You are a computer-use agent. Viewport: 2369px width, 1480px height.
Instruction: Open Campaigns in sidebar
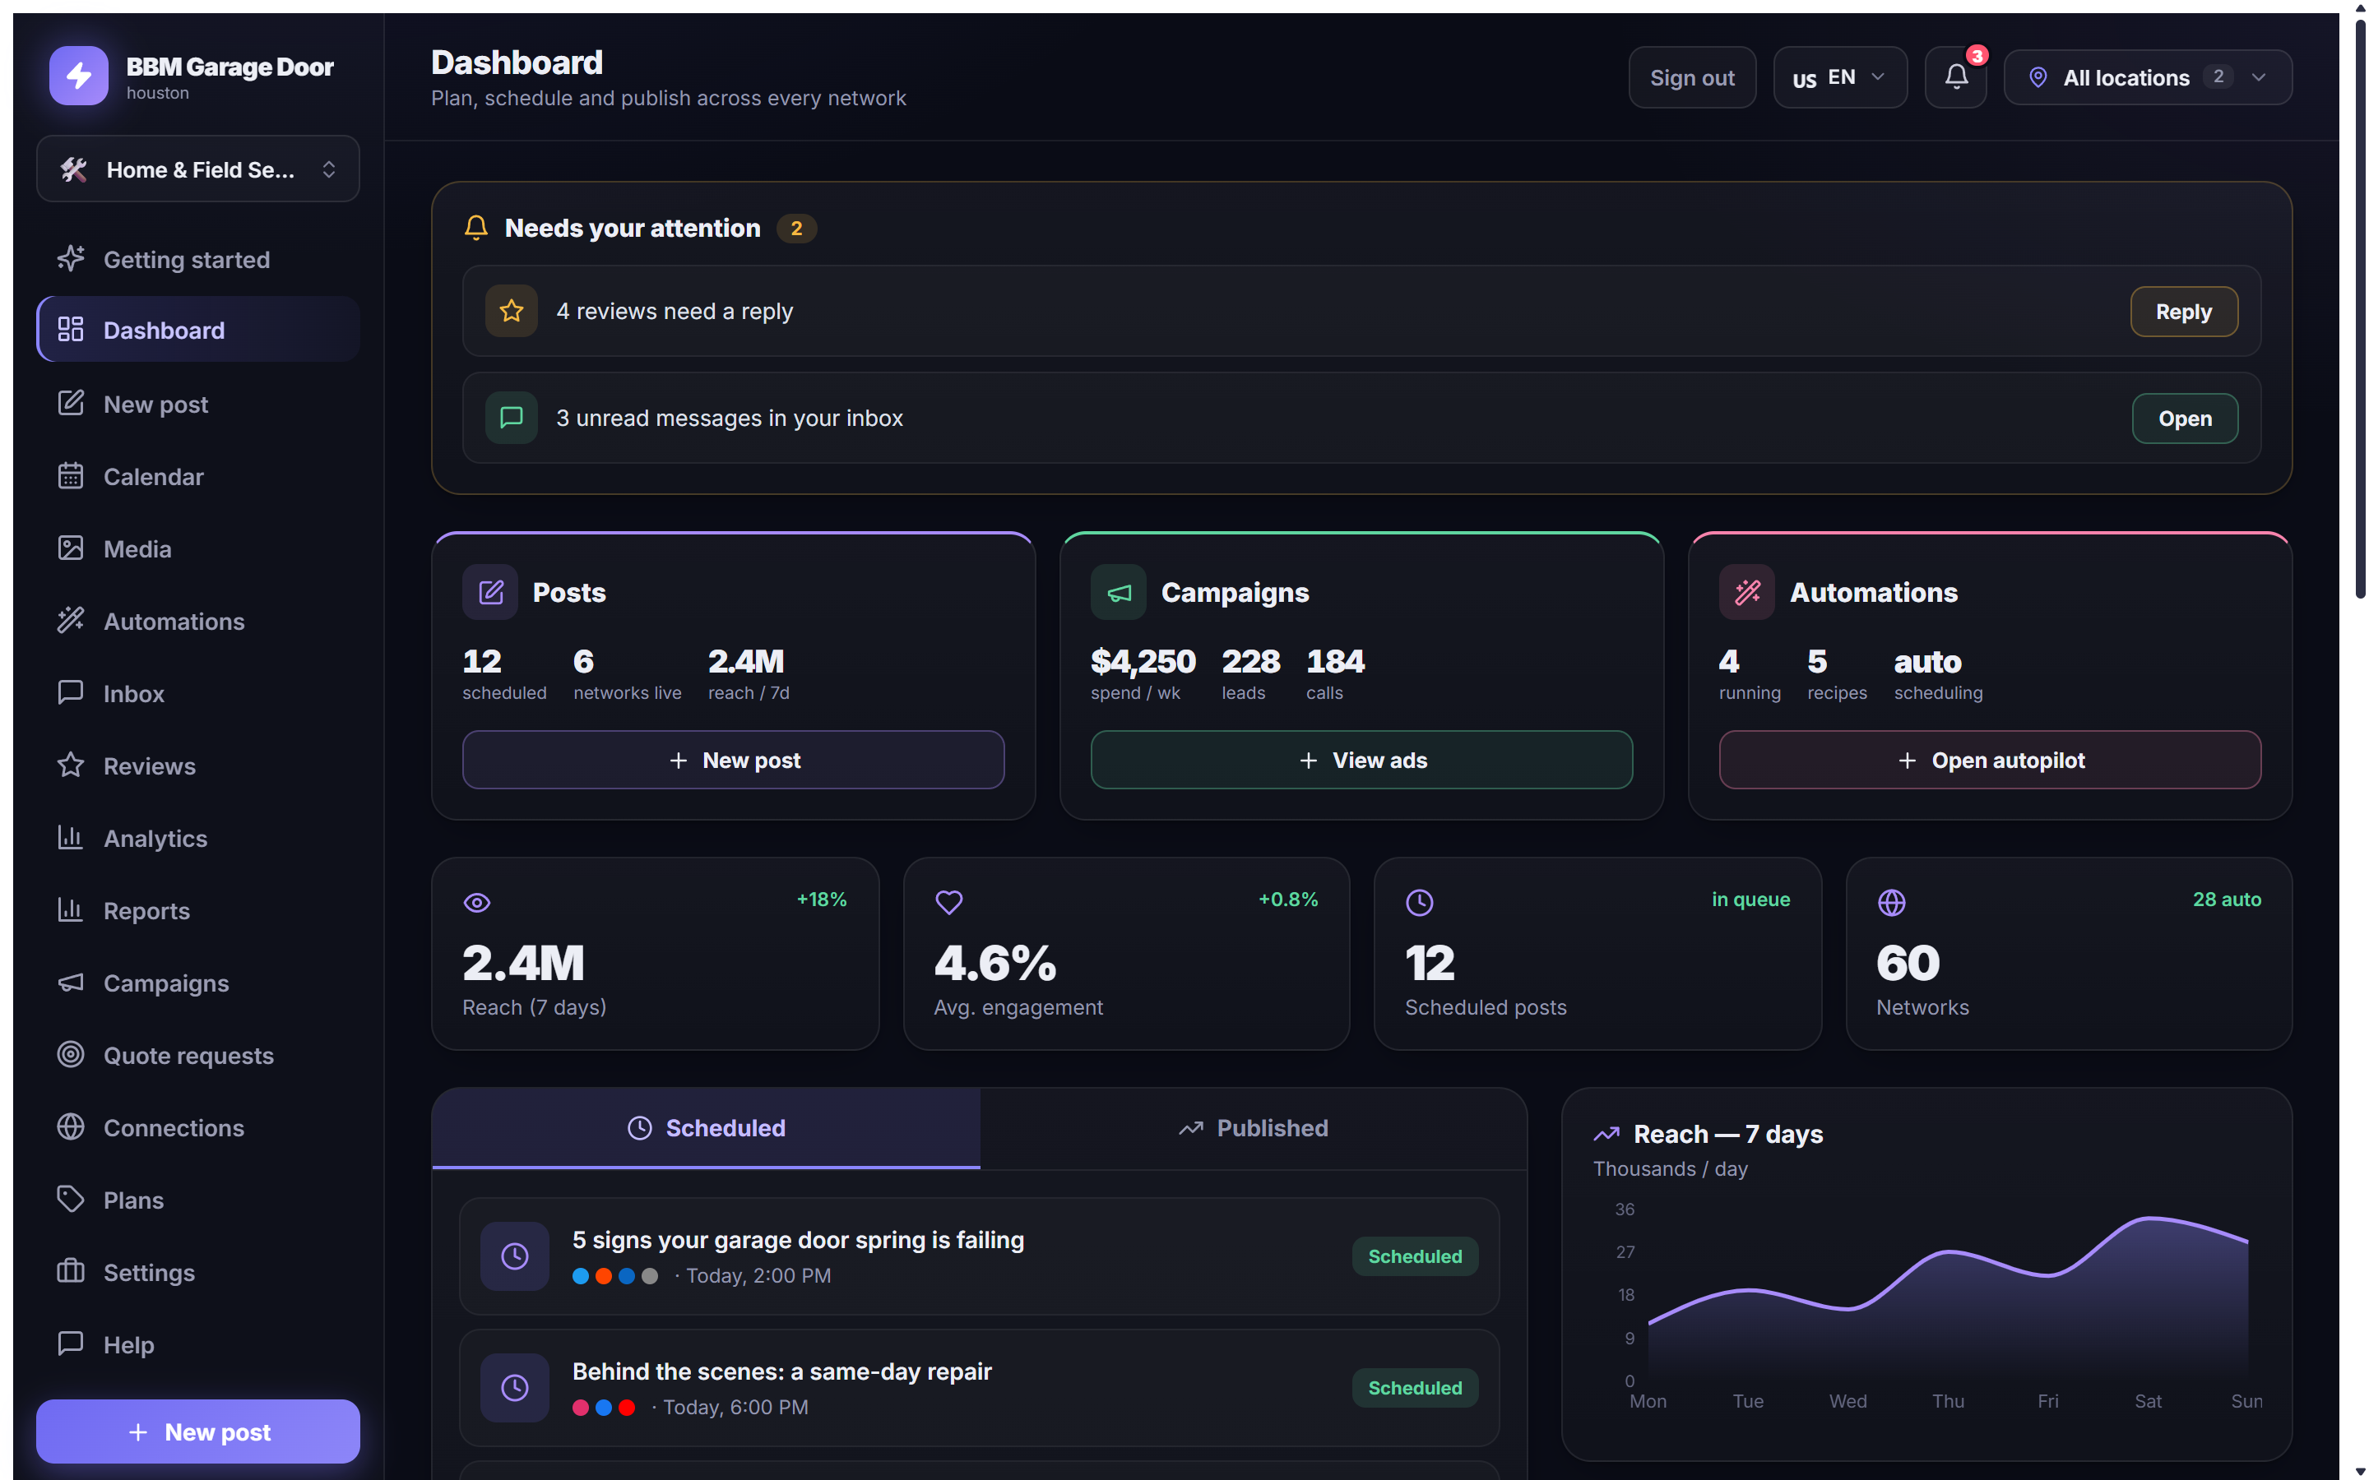click(197, 983)
